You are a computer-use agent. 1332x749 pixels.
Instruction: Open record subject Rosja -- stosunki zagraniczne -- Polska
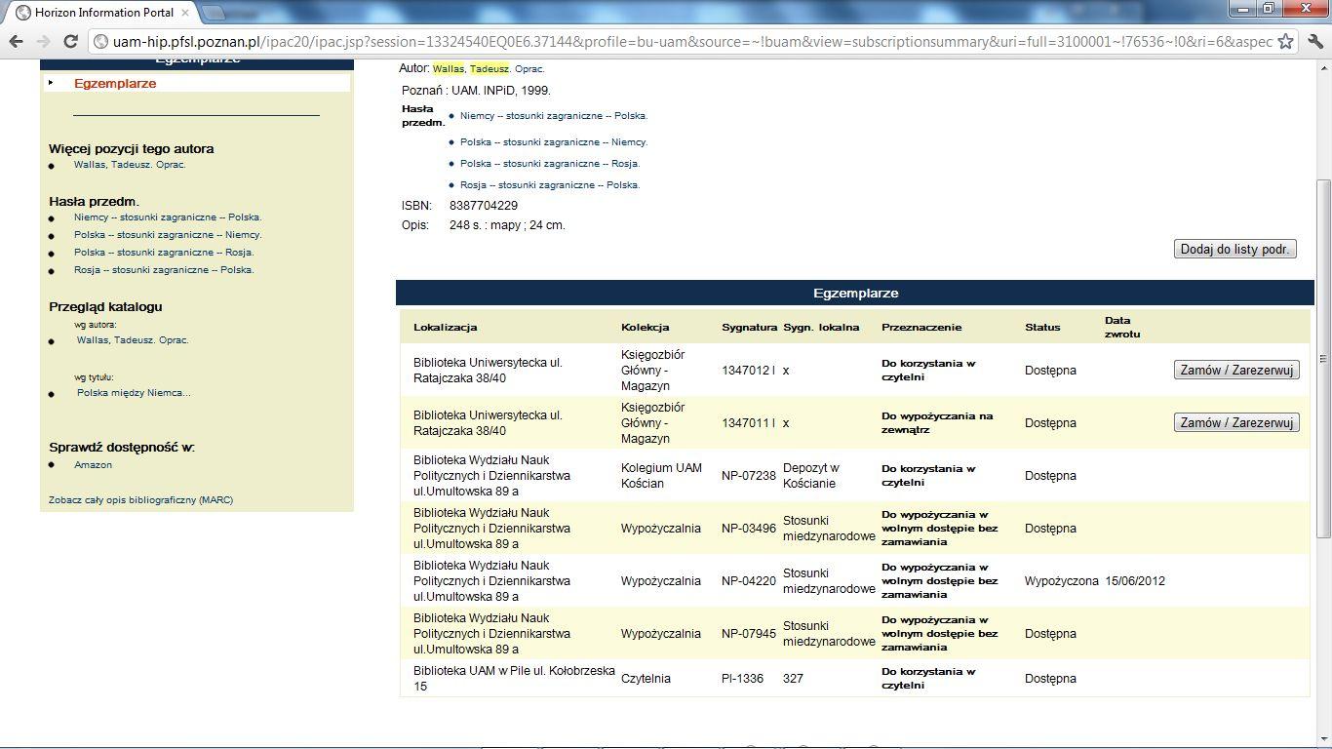coord(550,184)
